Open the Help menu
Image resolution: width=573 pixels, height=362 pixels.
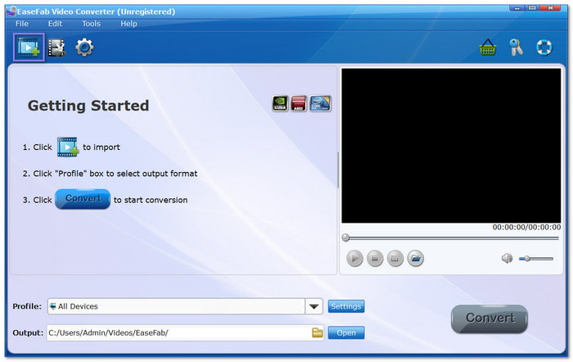129,24
